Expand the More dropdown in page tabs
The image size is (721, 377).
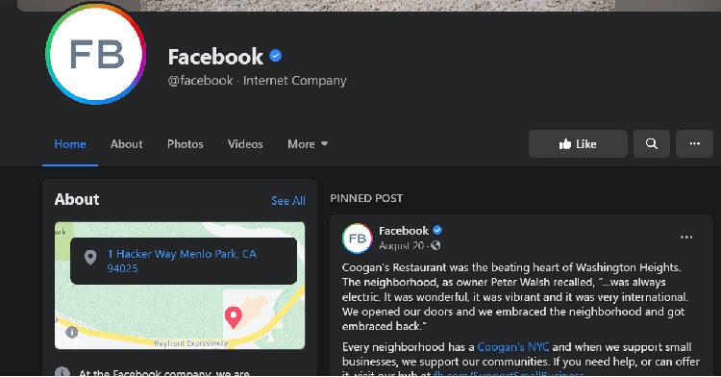308,144
